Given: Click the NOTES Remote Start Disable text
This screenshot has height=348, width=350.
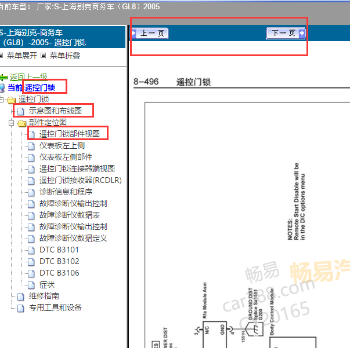Looking at the screenshot, I should (x=296, y=202).
